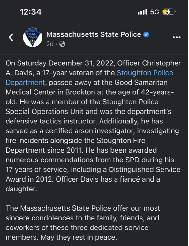Tap the cellular signal bars icon

[142, 12]
